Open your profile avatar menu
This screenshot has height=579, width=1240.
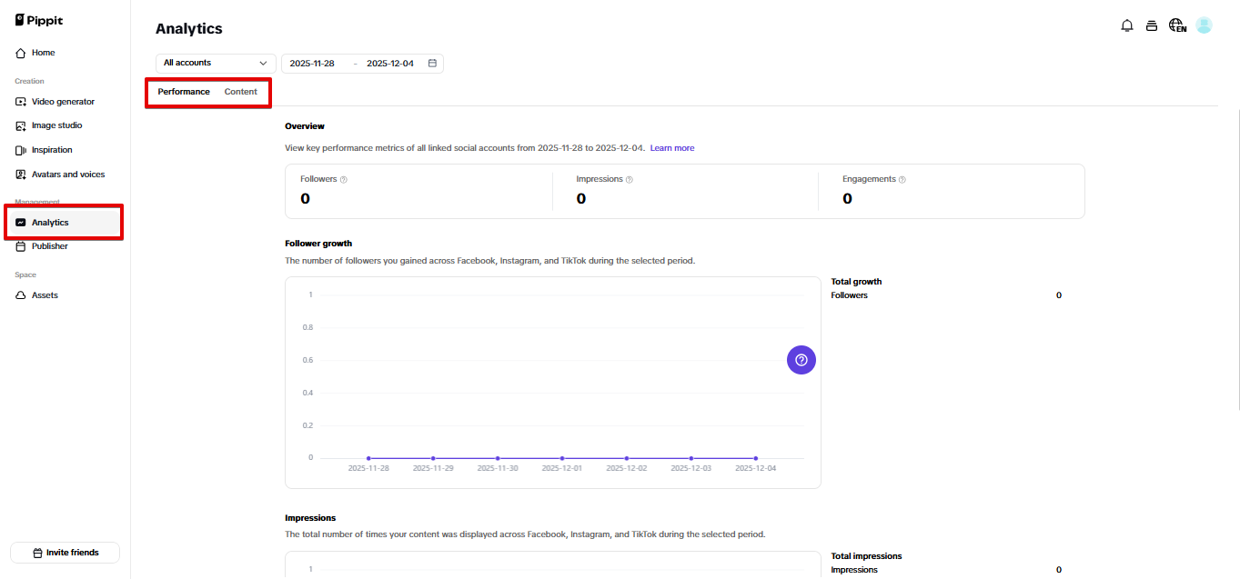pos(1204,25)
